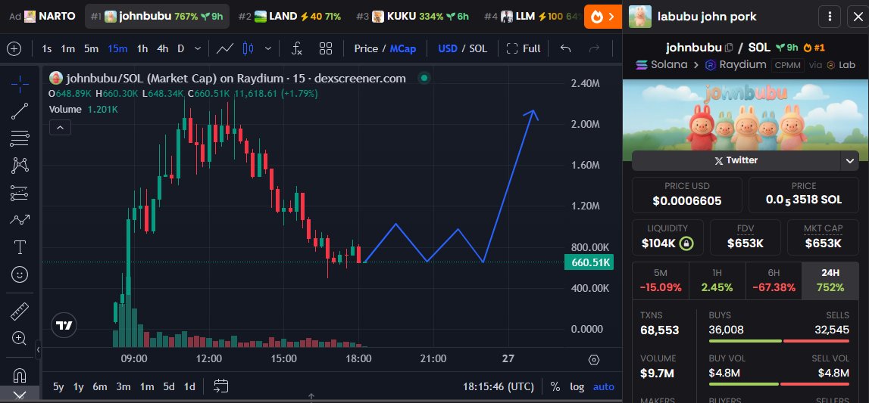Show 6H stats tab
Viewport: 869px width, 403px height.
(x=774, y=281)
